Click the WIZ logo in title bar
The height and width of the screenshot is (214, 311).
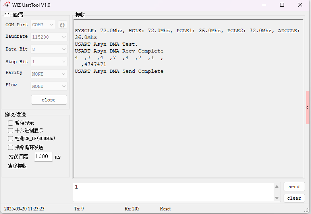point(7,5)
